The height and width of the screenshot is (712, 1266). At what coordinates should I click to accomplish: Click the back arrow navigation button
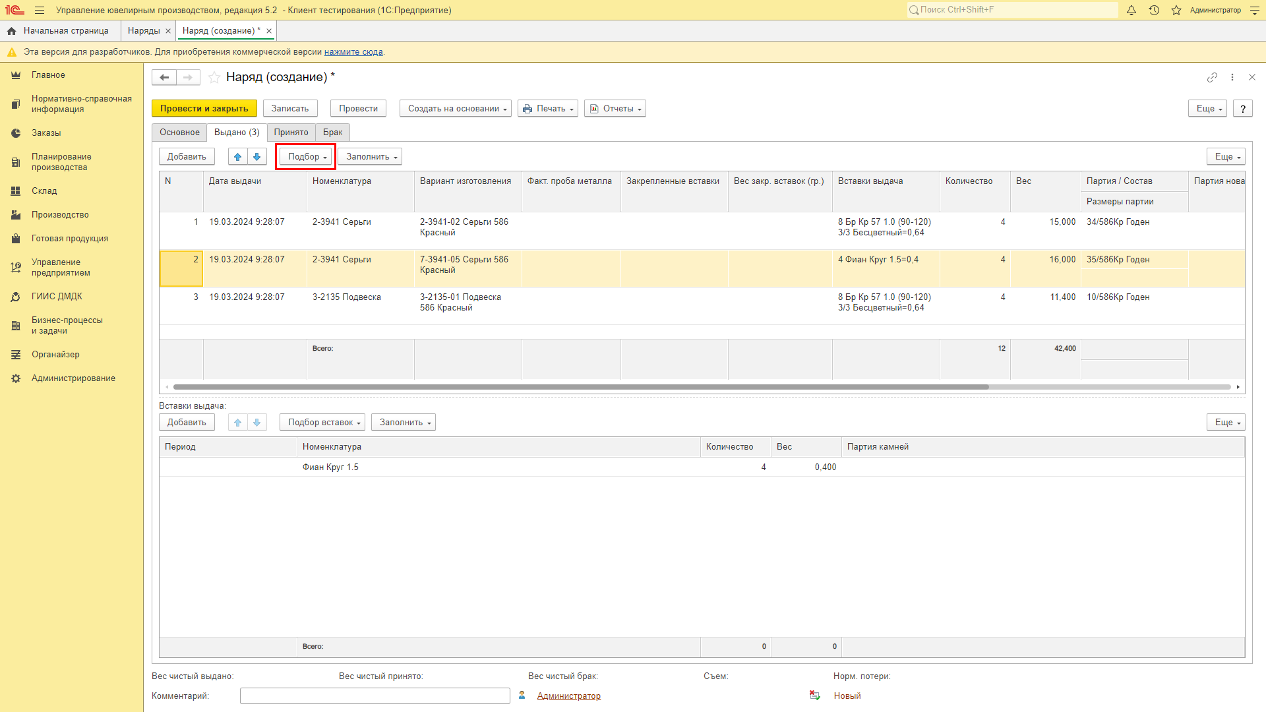(164, 78)
